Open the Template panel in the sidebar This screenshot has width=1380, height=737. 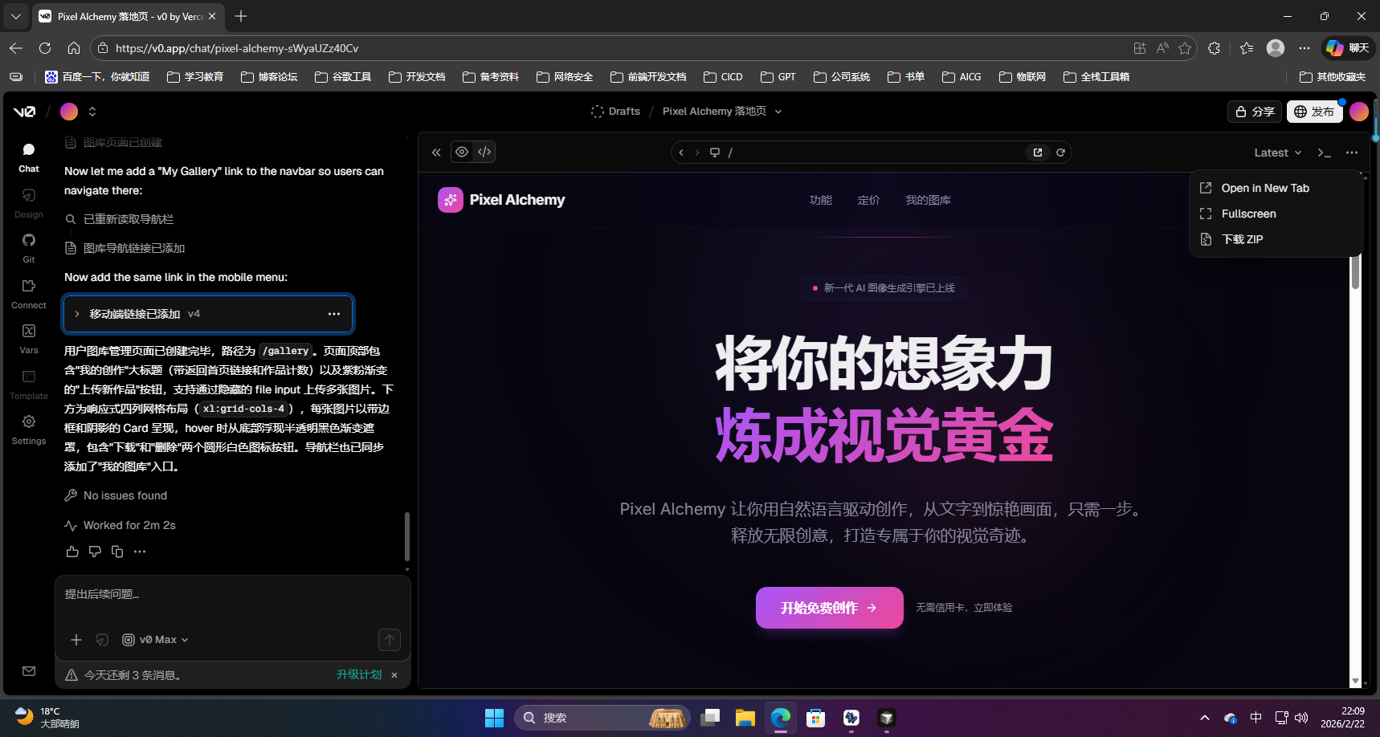pyautogui.click(x=28, y=384)
